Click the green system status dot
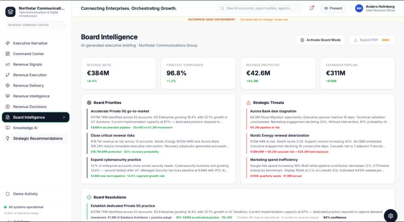404x222 pixels. (5, 207)
